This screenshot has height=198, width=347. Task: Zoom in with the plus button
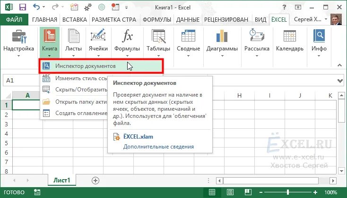[315, 192]
